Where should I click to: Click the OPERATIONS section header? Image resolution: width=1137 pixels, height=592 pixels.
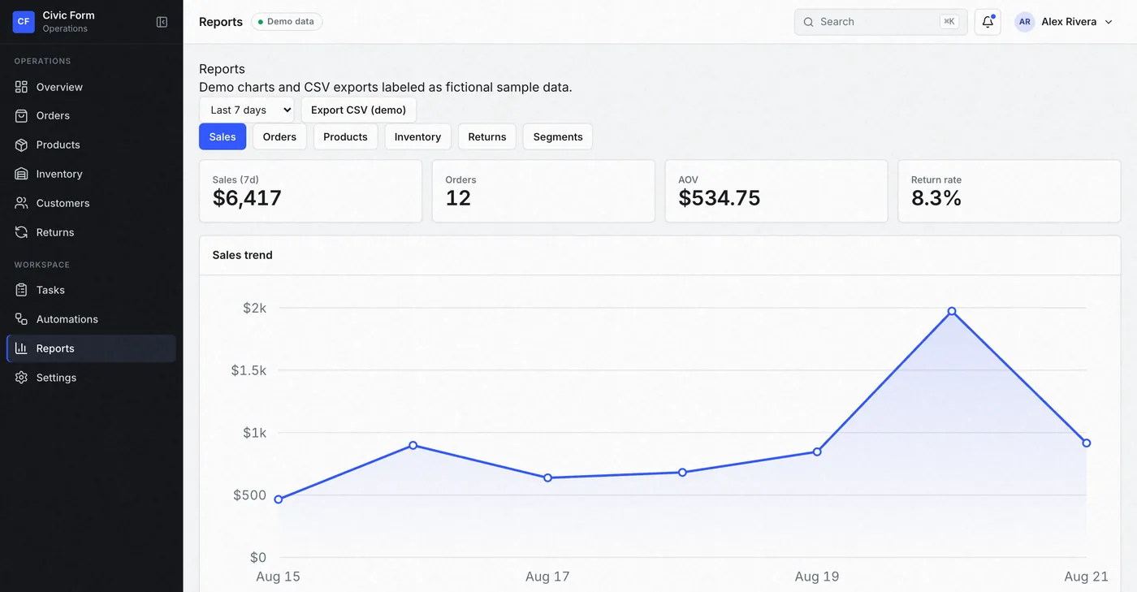click(x=42, y=61)
